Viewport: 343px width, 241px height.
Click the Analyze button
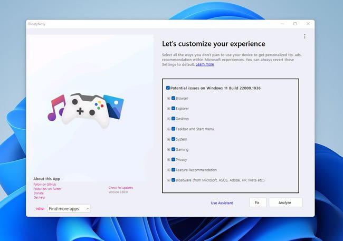pyautogui.click(x=285, y=203)
